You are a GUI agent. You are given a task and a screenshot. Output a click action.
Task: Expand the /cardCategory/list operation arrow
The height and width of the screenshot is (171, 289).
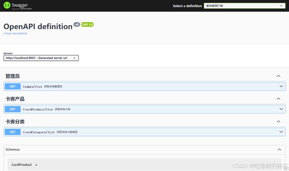coord(281,132)
